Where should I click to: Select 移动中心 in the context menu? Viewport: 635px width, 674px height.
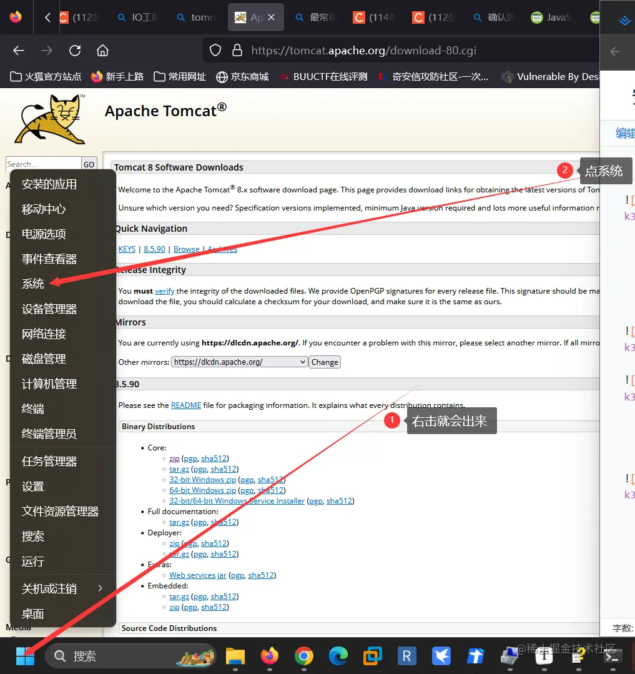(x=63, y=209)
